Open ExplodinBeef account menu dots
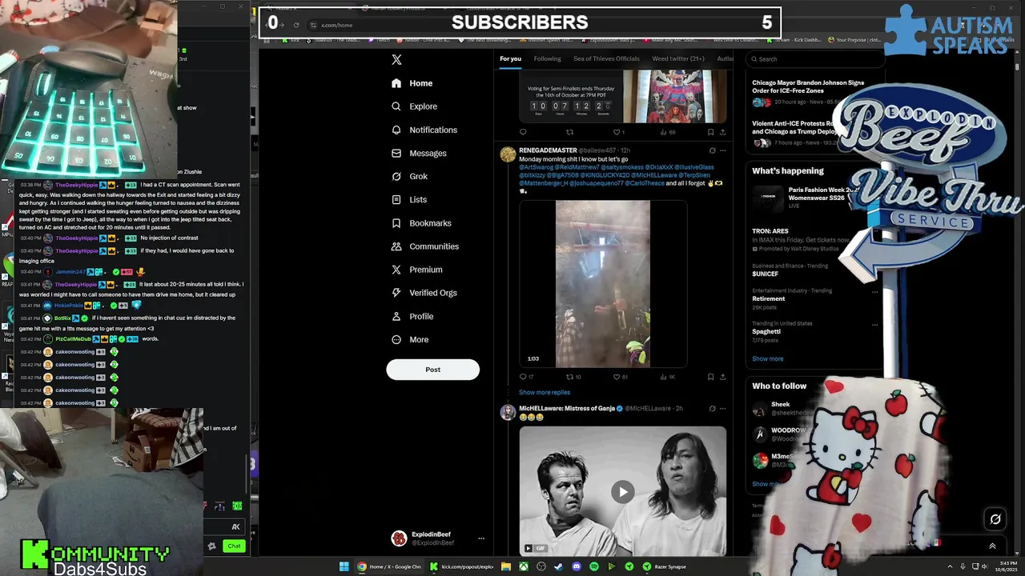Viewport: 1025px width, 576px height. pos(481,538)
